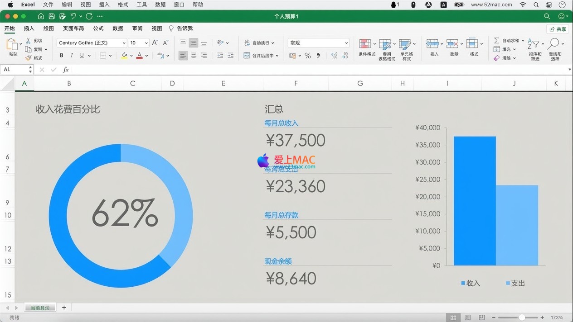Open the 数据 menu in menu bar

160,5
